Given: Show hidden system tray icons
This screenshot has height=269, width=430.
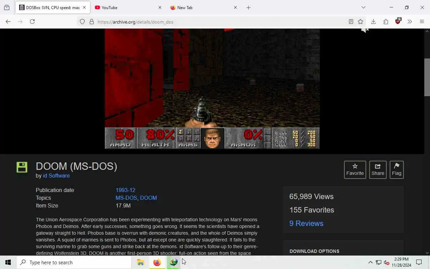Looking at the screenshot, I should [x=370, y=262].
